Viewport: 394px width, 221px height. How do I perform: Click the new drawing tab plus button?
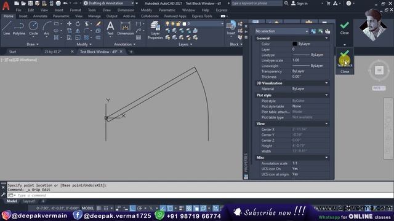(x=131, y=52)
